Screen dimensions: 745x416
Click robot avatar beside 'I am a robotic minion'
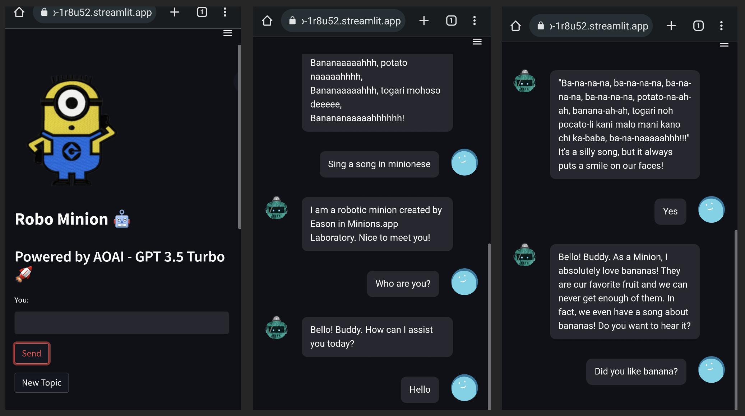pos(276,208)
